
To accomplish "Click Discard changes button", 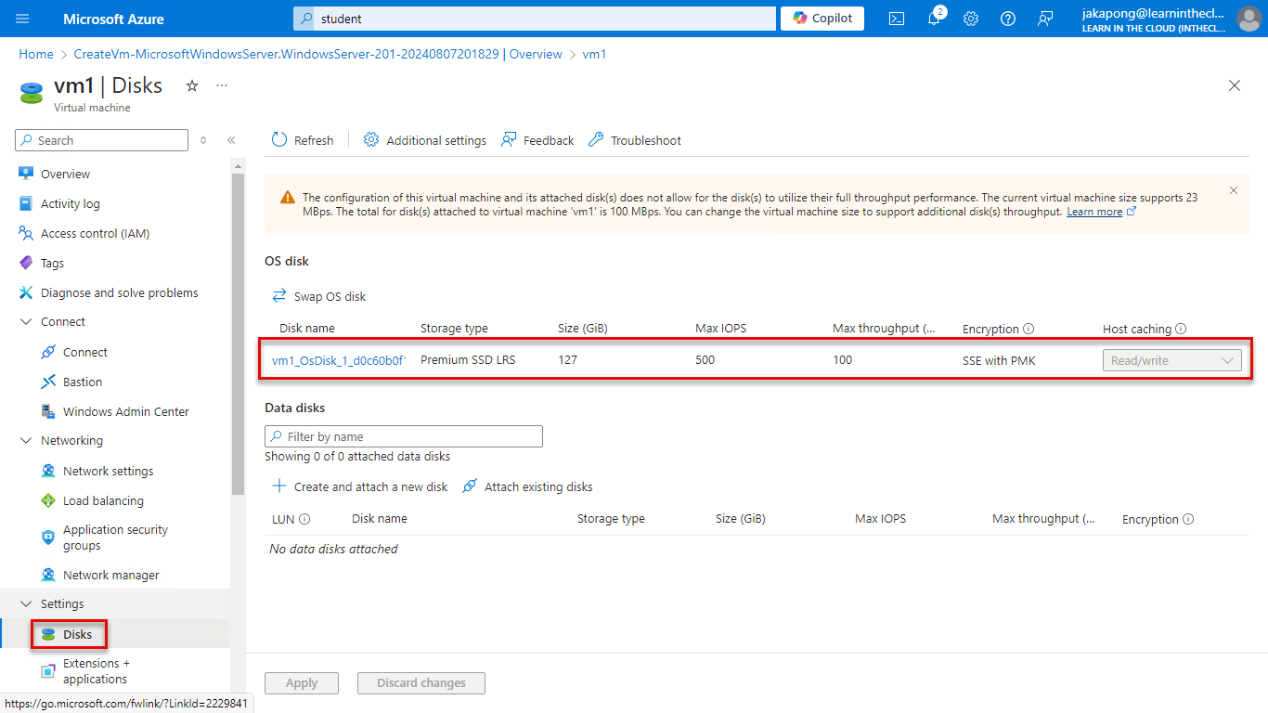I will [421, 683].
